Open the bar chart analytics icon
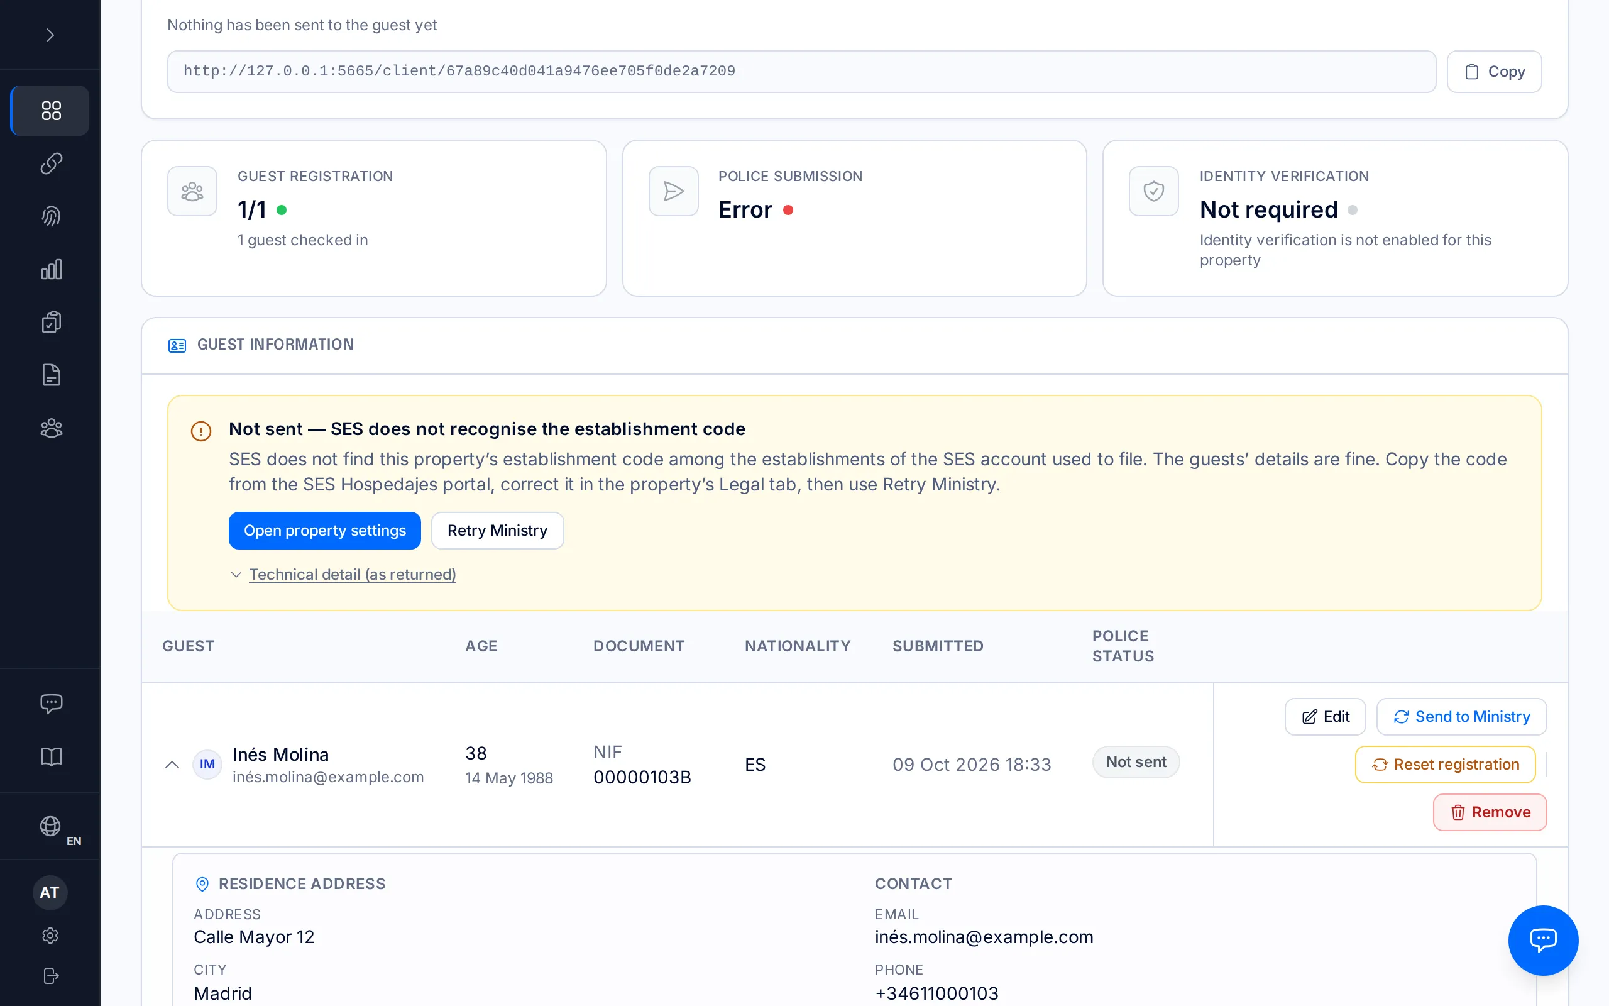This screenshot has width=1609, height=1006. (x=50, y=270)
